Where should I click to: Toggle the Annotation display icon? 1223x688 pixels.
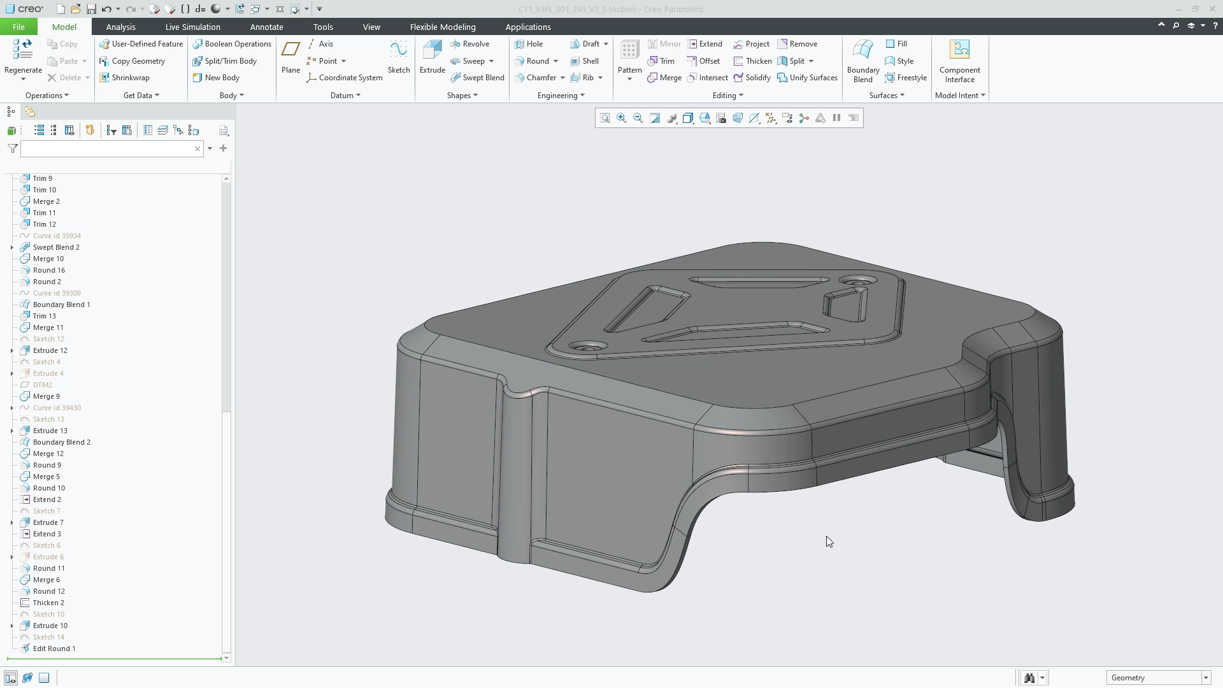coord(787,118)
